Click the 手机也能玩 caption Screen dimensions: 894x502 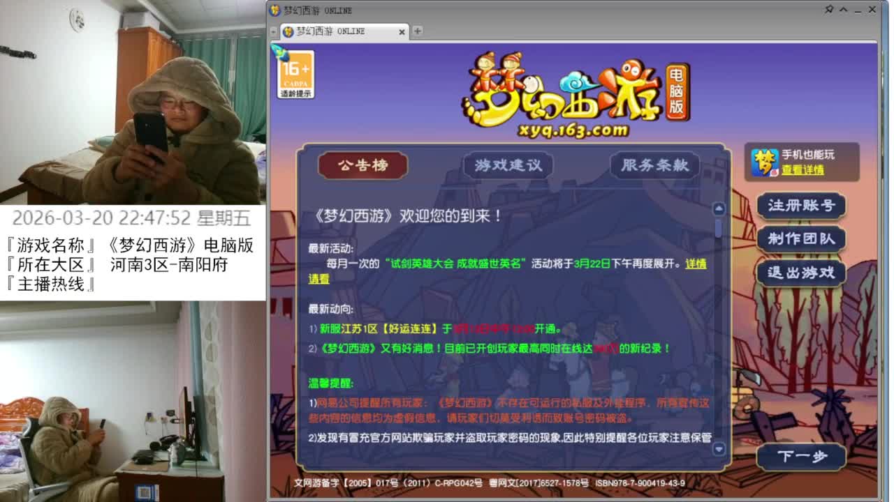click(808, 155)
